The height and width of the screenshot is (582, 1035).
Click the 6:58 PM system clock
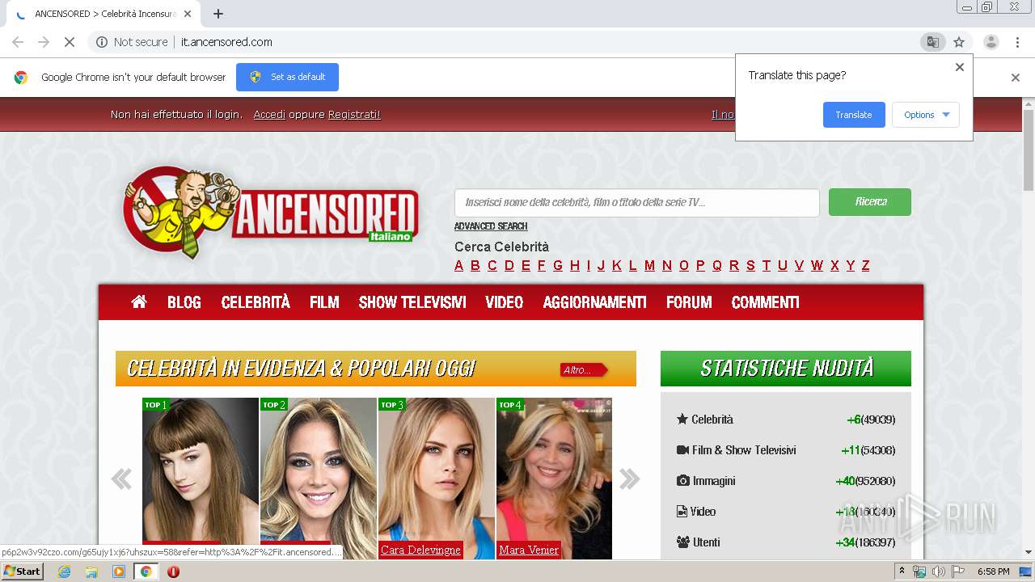tap(993, 571)
